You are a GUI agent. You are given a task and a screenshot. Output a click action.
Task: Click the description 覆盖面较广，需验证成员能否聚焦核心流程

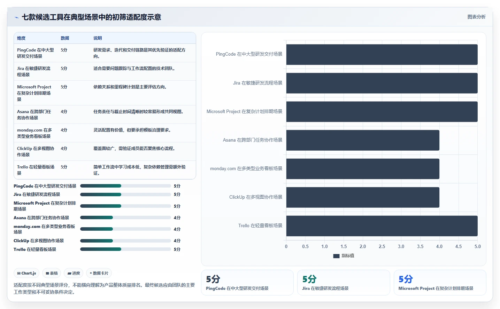[134, 149]
